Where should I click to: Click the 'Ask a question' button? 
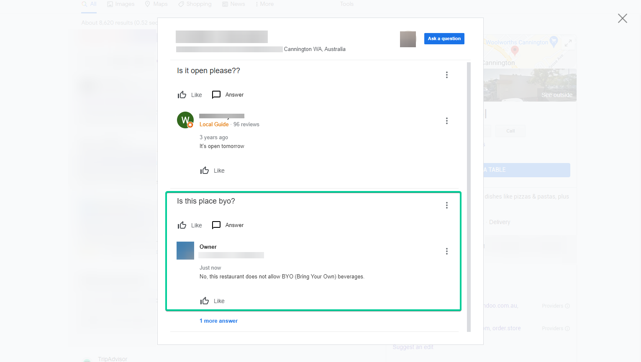pyautogui.click(x=444, y=38)
